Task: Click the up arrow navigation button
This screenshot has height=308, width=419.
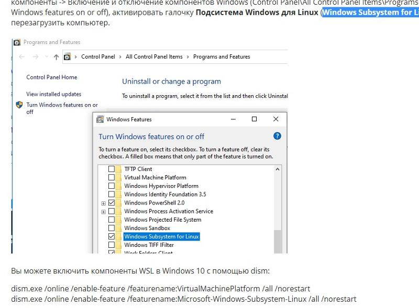Action: [56, 57]
